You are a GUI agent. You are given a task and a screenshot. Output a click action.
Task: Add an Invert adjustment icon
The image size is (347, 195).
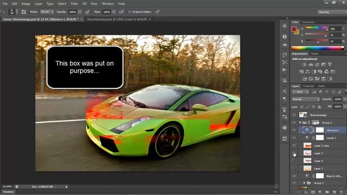(305, 79)
